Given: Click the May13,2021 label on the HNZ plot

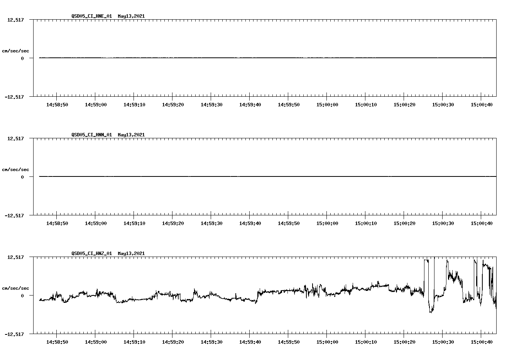Looking at the screenshot, I should click(x=131, y=254).
